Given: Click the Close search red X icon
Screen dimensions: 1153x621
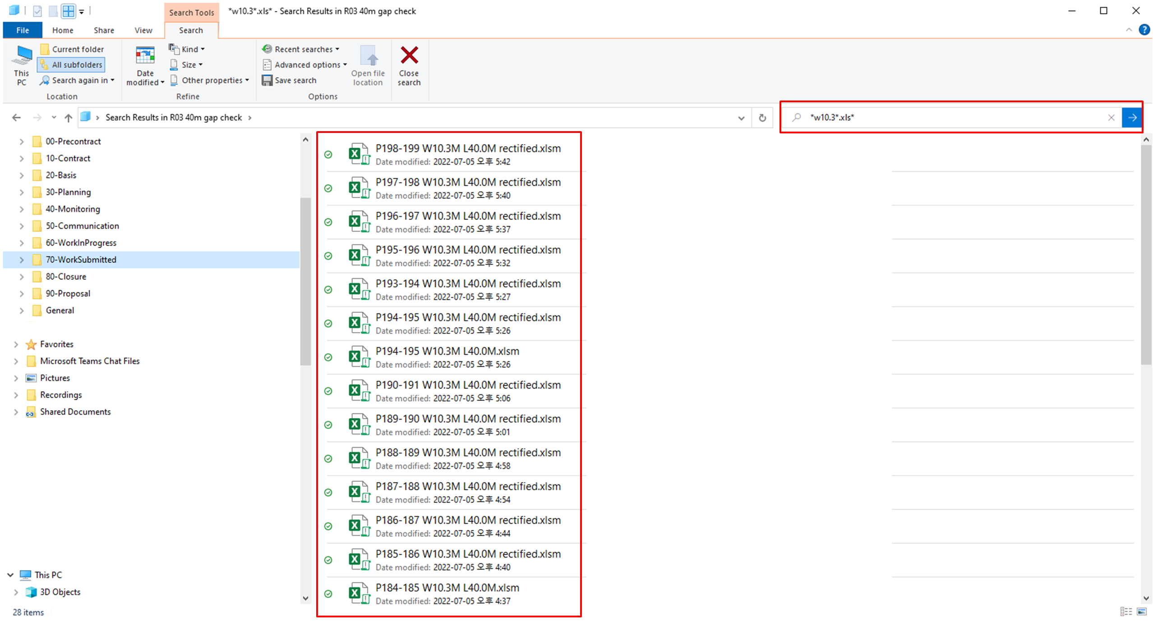Looking at the screenshot, I should click(x=409, y=56).
